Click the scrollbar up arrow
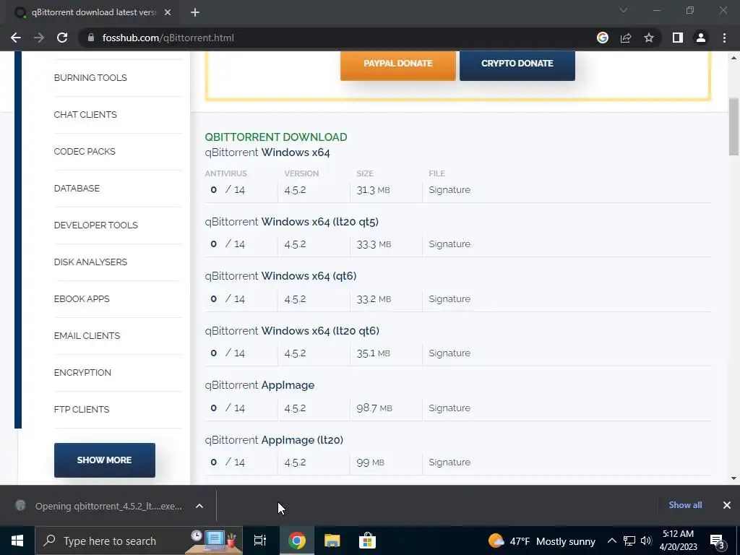Image resolution: width=740 pixels, height=555 pixels. tap(734, 57)
